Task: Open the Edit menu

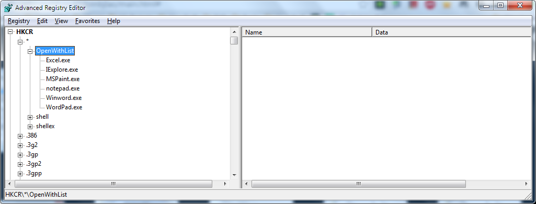Action: (42, 21)
